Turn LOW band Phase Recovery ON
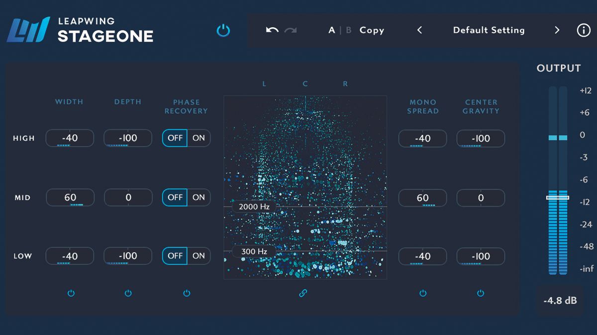 click(199, 256)
